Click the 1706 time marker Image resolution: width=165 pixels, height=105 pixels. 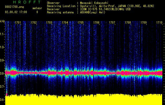coord(96,23)
